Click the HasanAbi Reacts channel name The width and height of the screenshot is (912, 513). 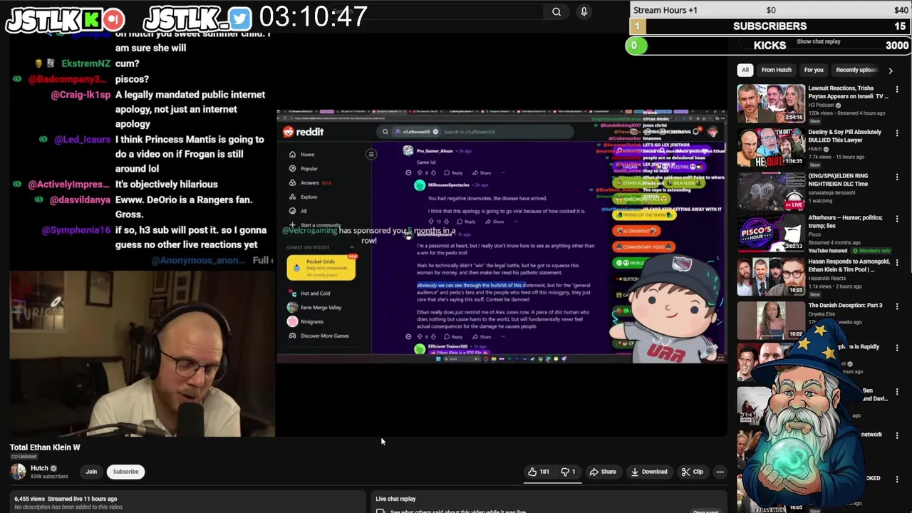(827, 279)
